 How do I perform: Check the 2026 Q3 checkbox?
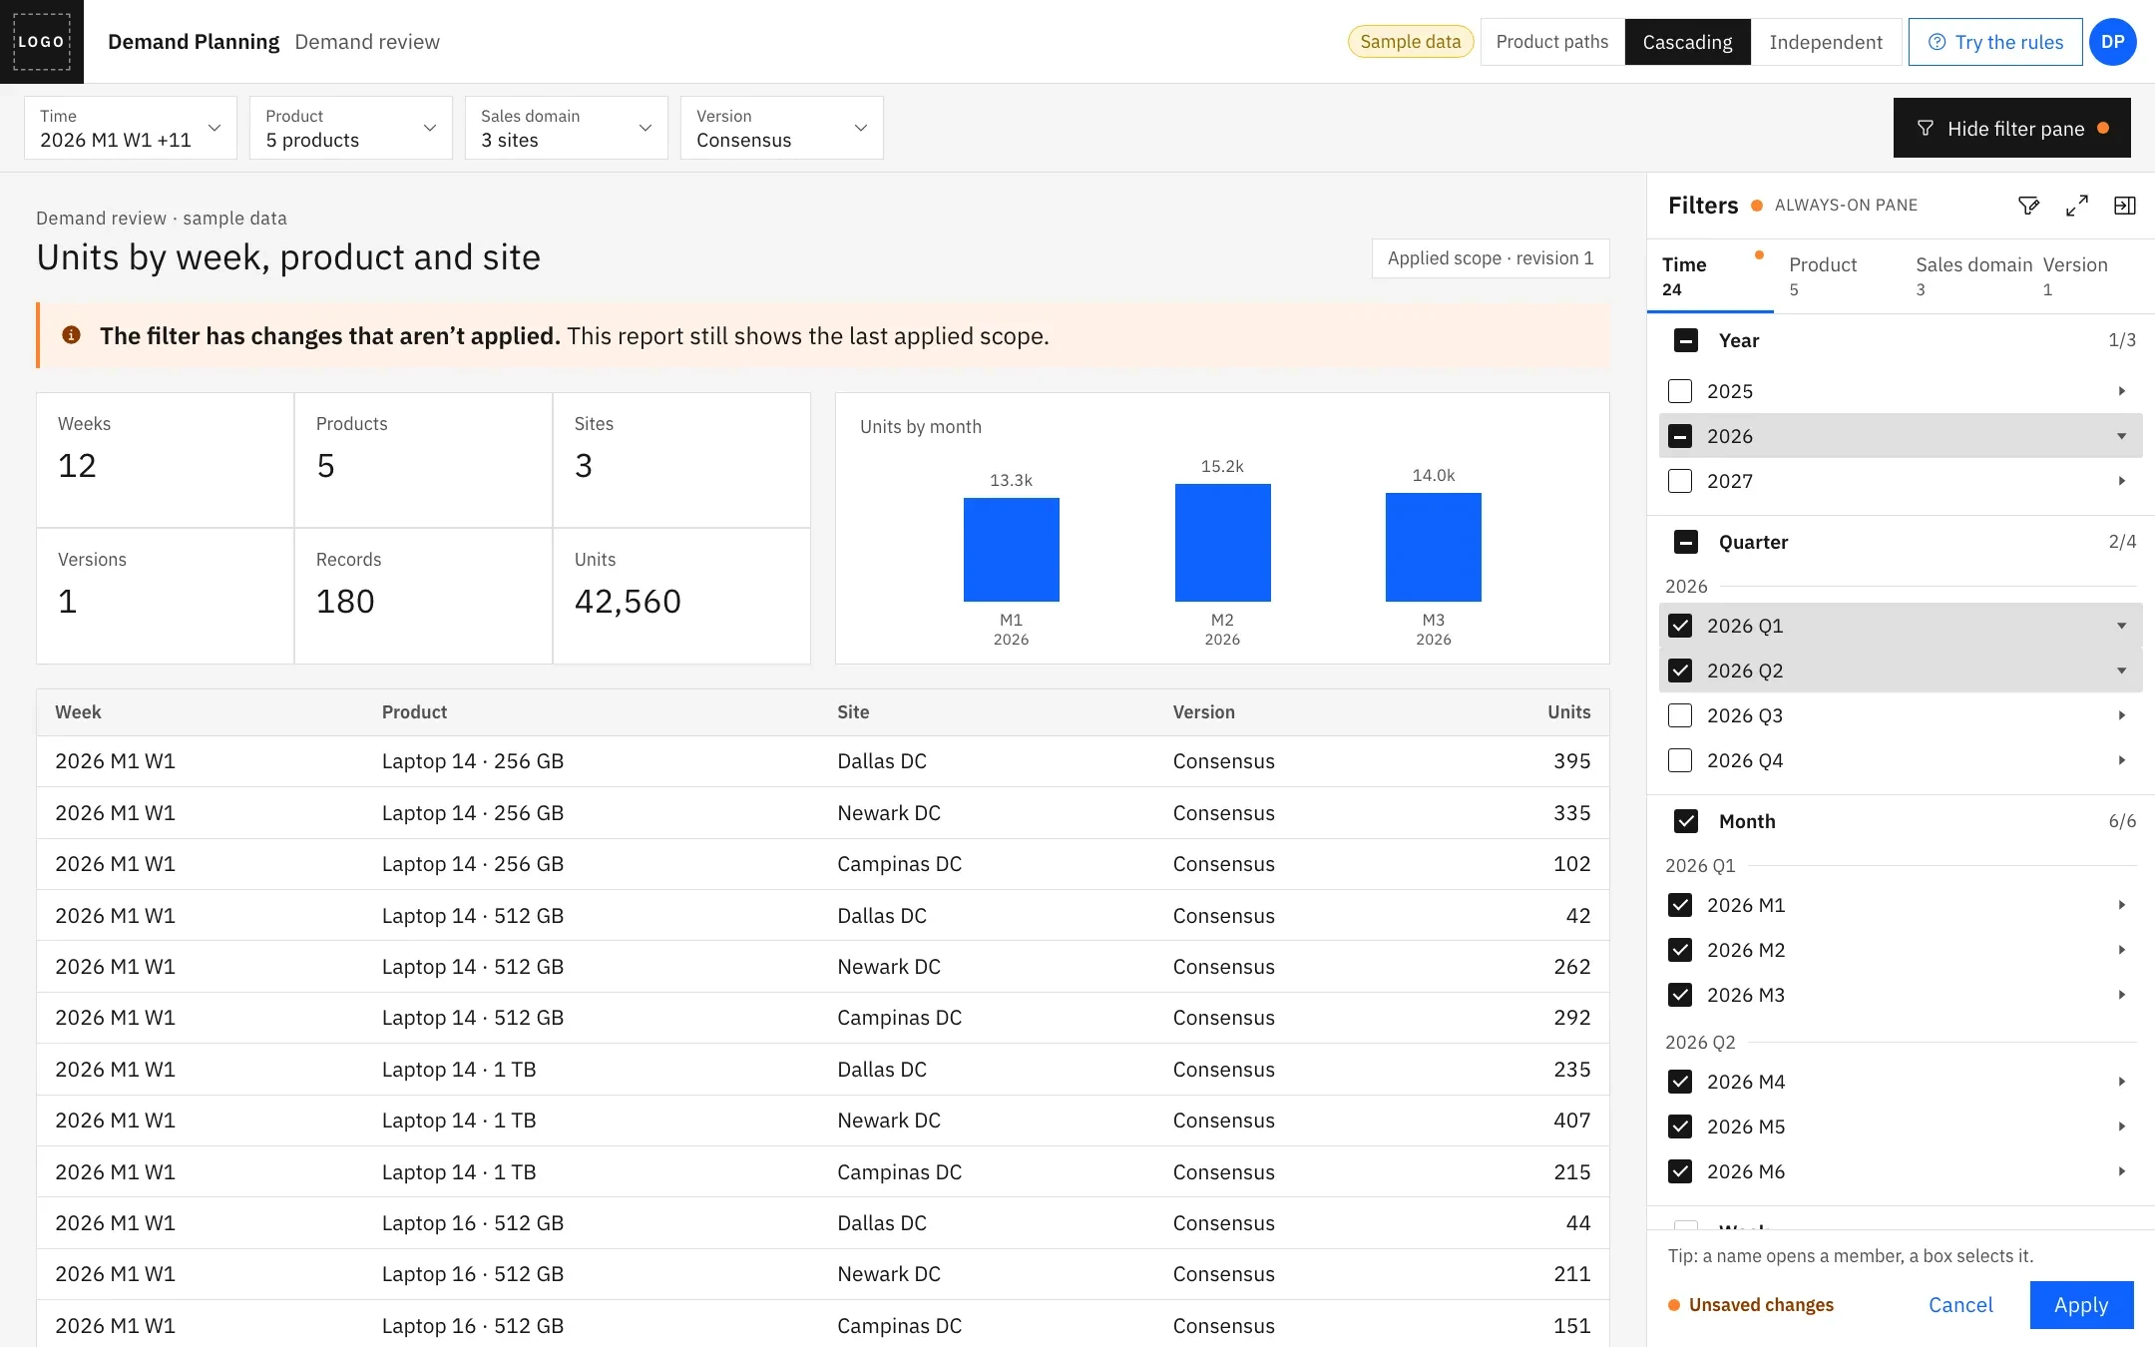tap(1680, 715)
